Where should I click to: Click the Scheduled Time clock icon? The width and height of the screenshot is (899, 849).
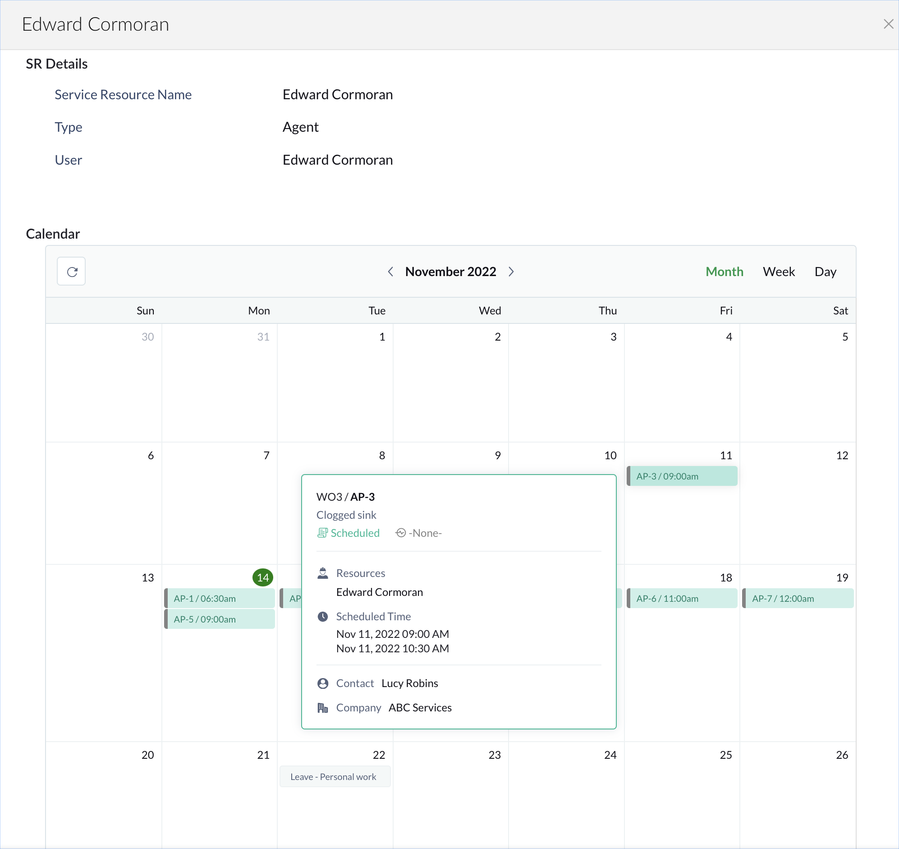point(323,616)
